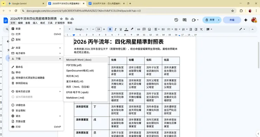Open the browser extensions puzzle icon
This screenshot has height=137, width=260.
pos(241,11)
